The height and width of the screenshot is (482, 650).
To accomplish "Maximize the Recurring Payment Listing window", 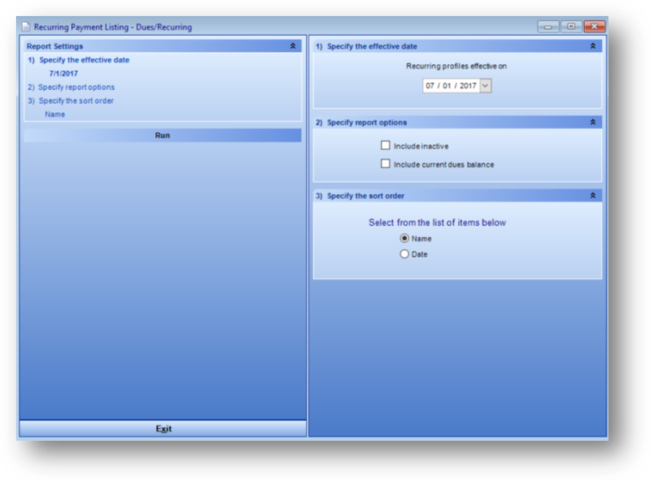I will point(571,27).
